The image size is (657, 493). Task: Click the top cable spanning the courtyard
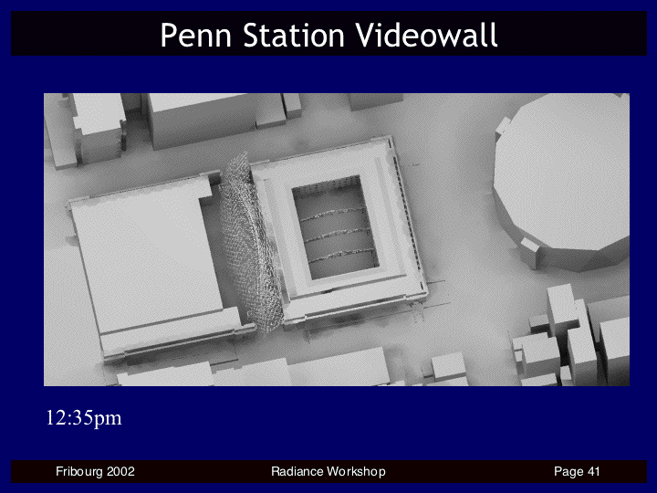click(x=334, y=218)
